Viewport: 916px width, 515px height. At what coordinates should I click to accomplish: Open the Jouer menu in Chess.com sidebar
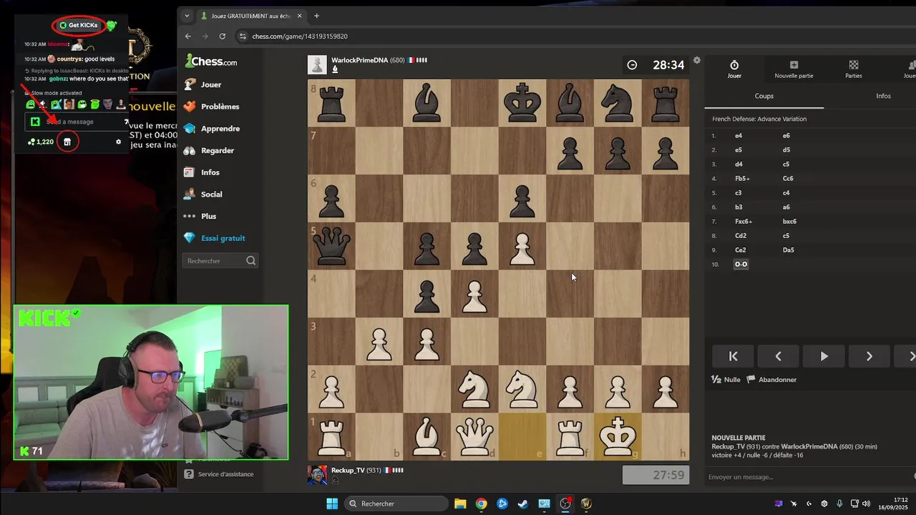point(203,84)
